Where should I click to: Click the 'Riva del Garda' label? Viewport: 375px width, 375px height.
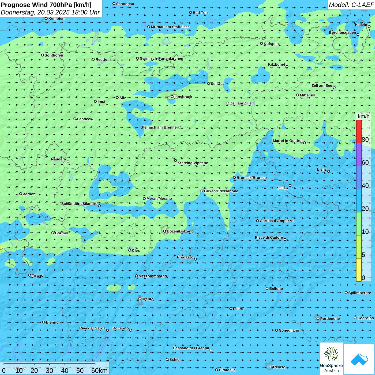[92, 328]
